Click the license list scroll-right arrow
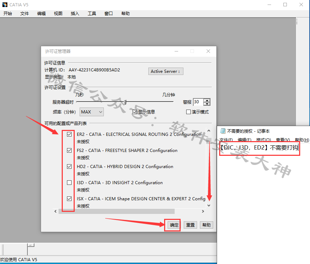310x264 pixels. [203, 211]
